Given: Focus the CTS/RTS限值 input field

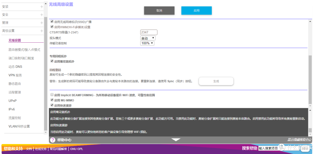Looking at the screenshot, I should [x=149, y=32].
